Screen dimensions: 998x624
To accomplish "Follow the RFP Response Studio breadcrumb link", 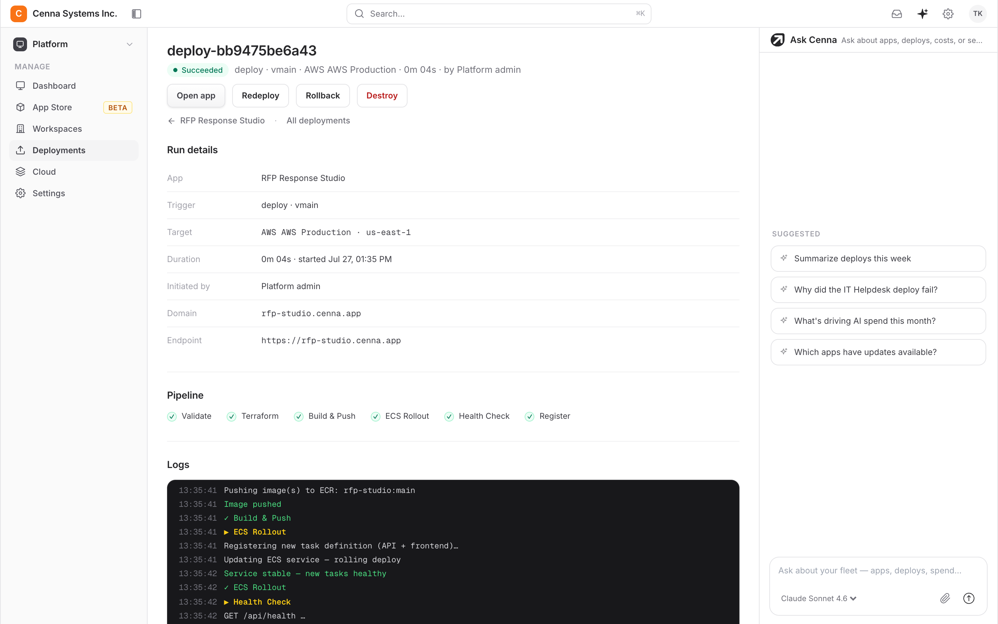I will [x=222, y=121].
